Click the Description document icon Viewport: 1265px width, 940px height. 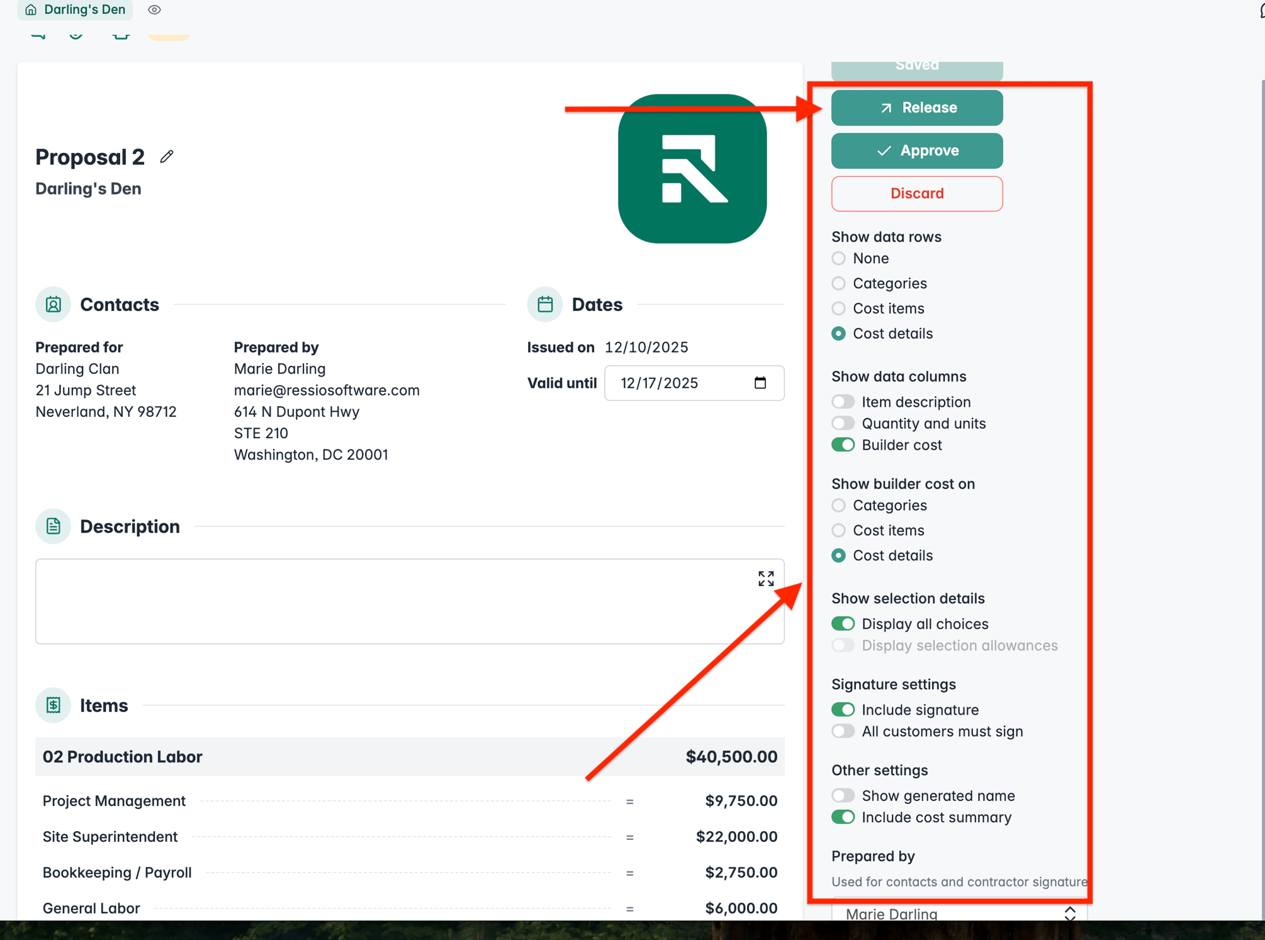click(53, 526)
